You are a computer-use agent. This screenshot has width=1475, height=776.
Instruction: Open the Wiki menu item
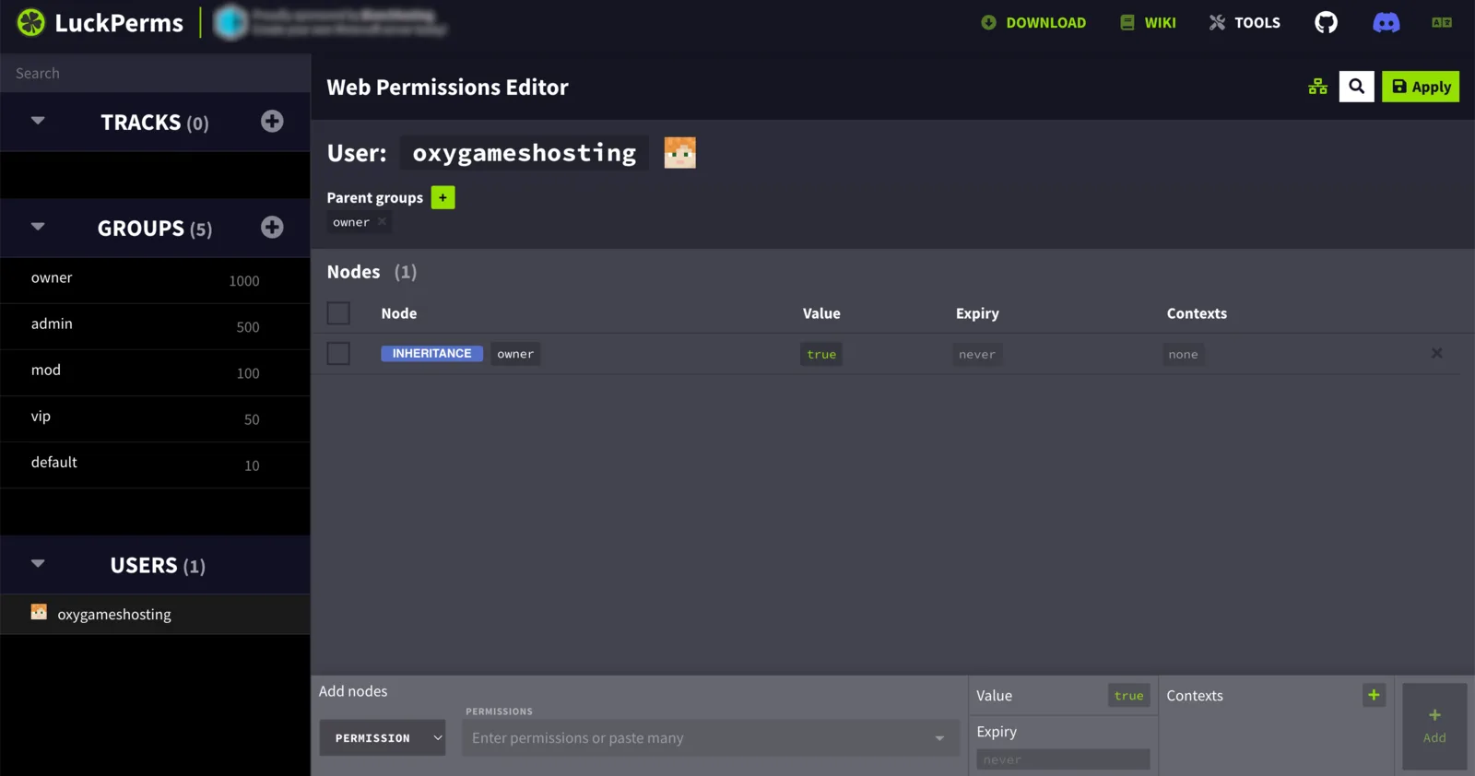point(1148,23)
